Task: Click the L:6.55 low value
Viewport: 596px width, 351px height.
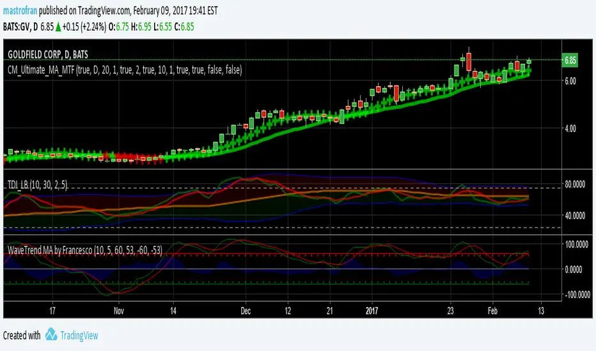Action: pyautogui.click(x=162, y=27)
